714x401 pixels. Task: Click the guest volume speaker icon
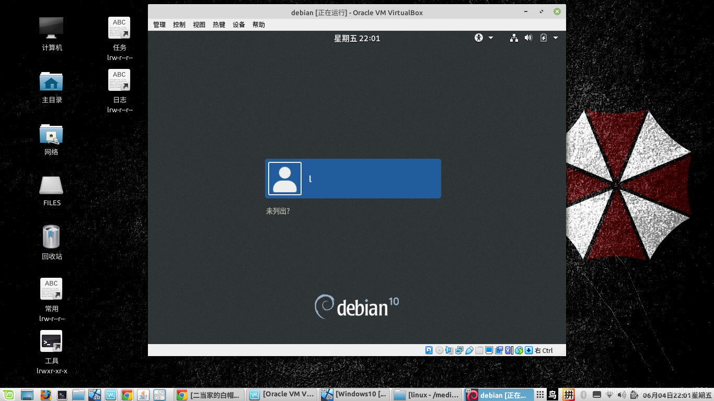coord(528,38)
